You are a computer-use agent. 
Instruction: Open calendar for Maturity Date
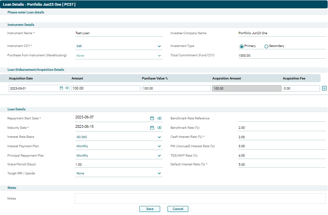coord(152,128)
